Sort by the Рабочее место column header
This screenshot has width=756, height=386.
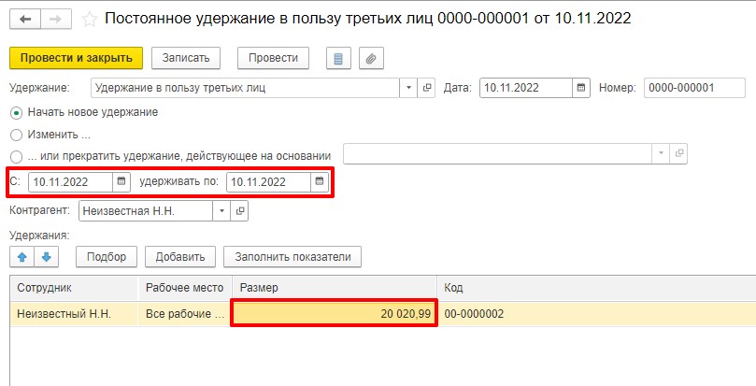[x=185, y=288]
